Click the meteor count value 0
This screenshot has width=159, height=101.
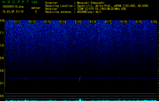pyautogui.click(x=36, y=12)
